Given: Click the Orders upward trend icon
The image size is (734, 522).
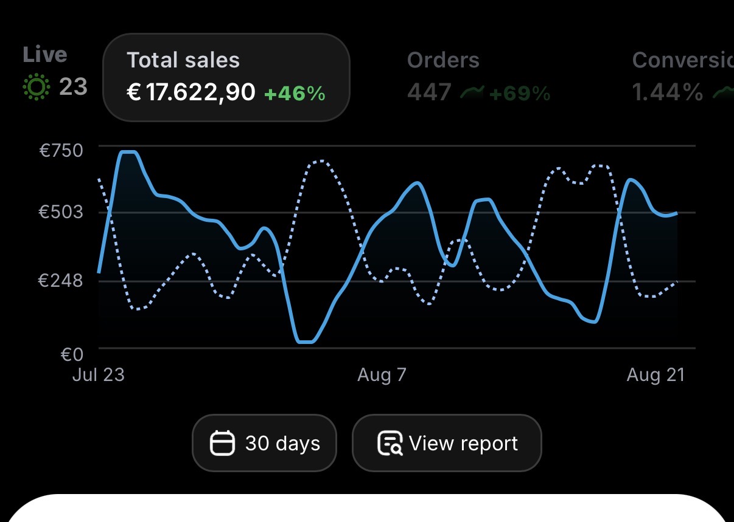Looking at the screenshot, I should (472, 93).
